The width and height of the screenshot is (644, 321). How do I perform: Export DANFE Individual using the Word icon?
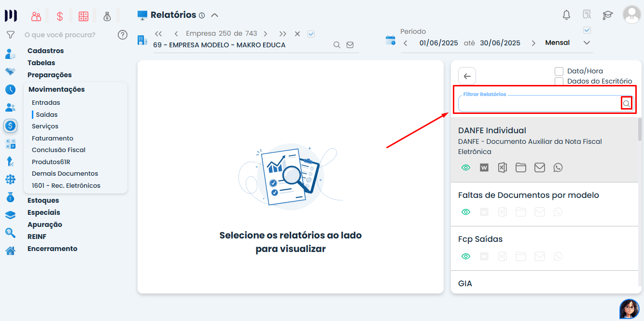tap(484, 167)
